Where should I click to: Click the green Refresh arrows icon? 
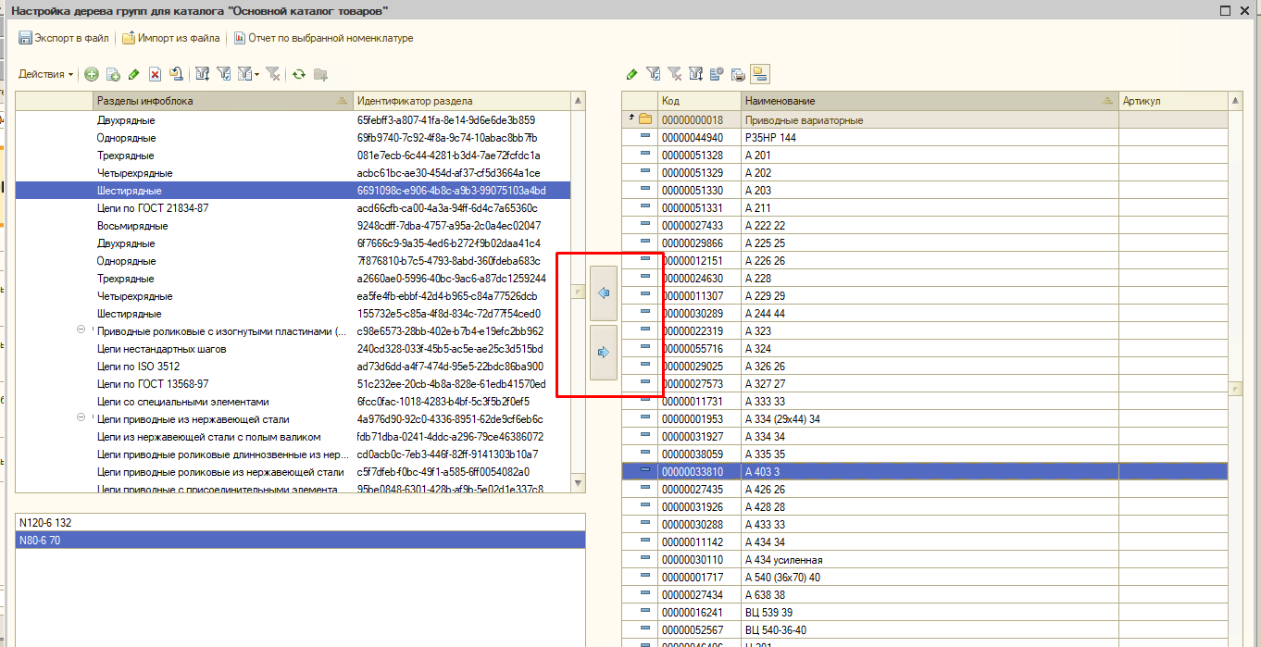[299, 74]
